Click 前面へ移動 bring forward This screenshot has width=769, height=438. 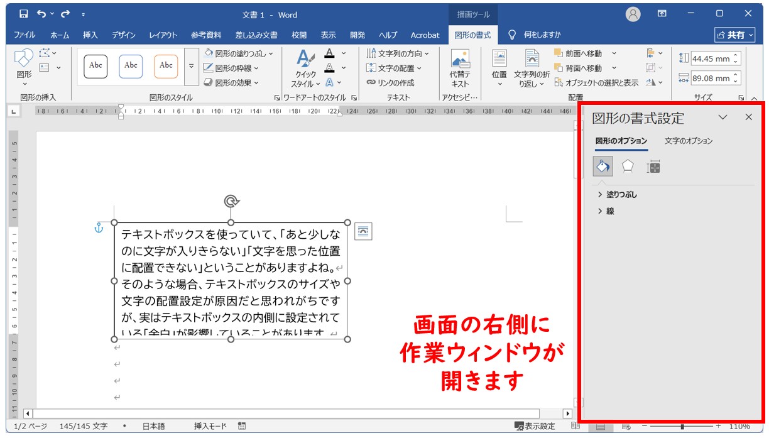(578, 53)
